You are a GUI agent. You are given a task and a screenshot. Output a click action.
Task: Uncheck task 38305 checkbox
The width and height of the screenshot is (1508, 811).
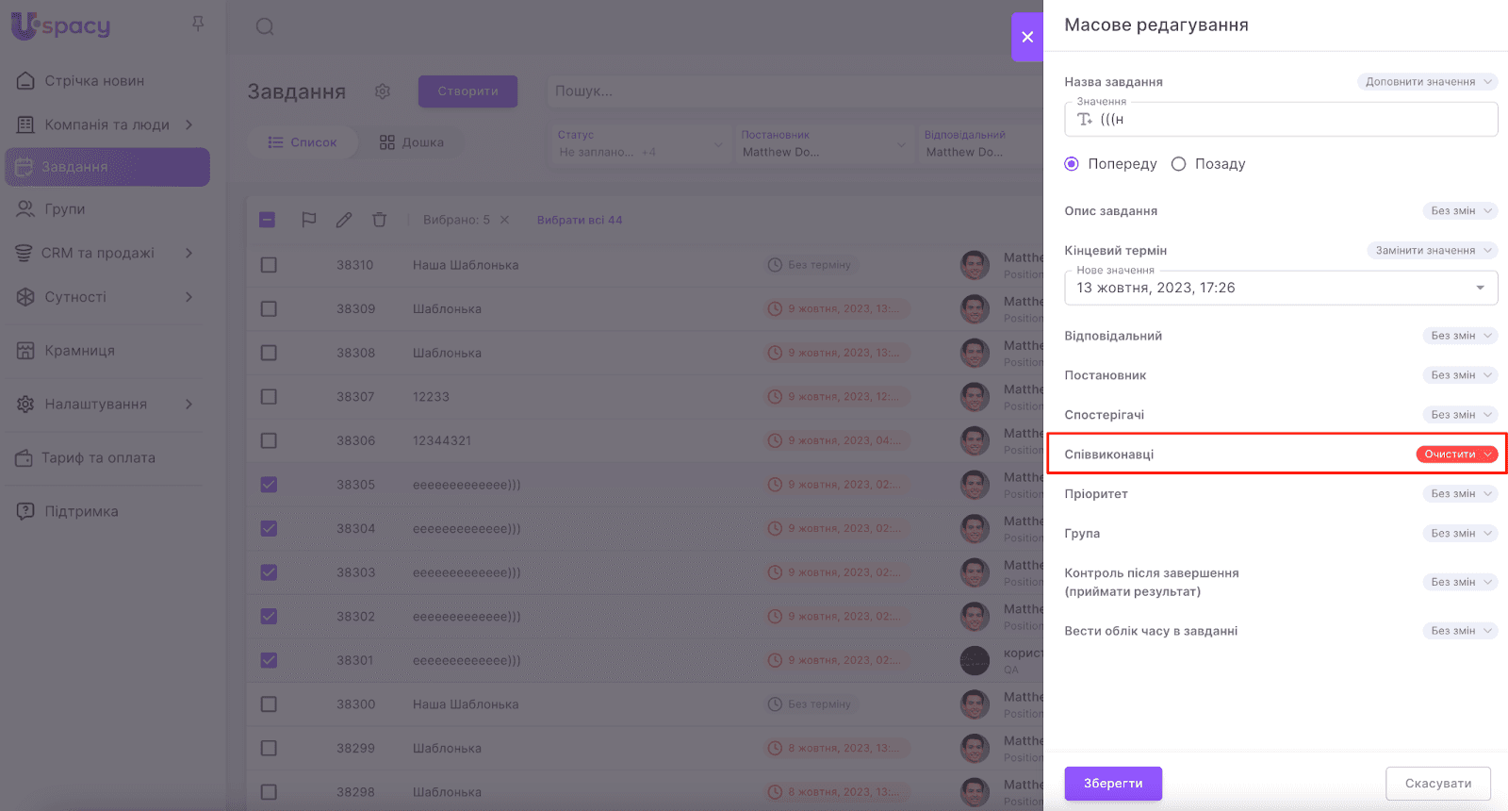coord(269,485)
